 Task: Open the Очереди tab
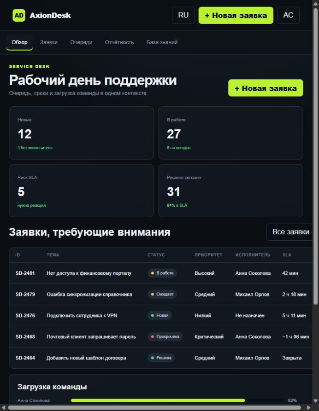(81, 42)
